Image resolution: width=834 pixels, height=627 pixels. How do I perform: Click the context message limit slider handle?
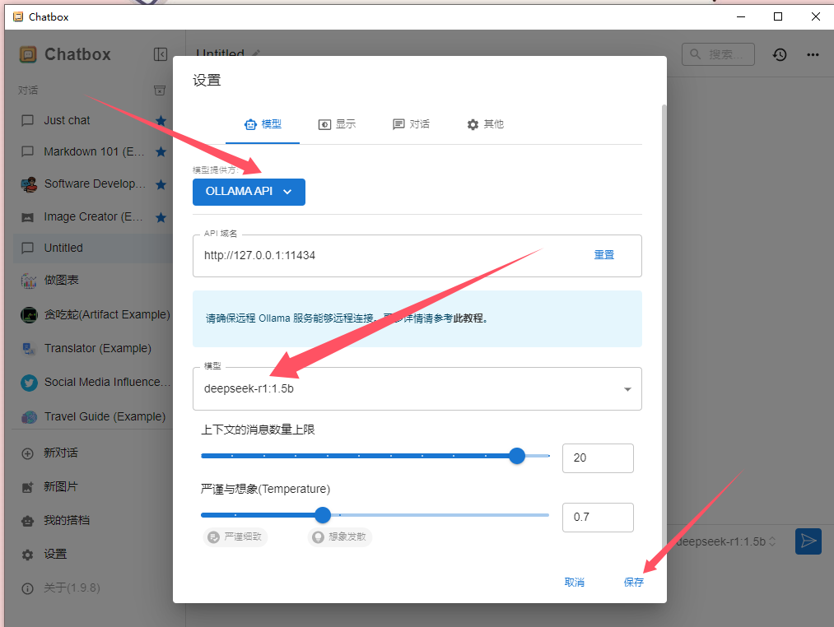(x=517, y=456)
